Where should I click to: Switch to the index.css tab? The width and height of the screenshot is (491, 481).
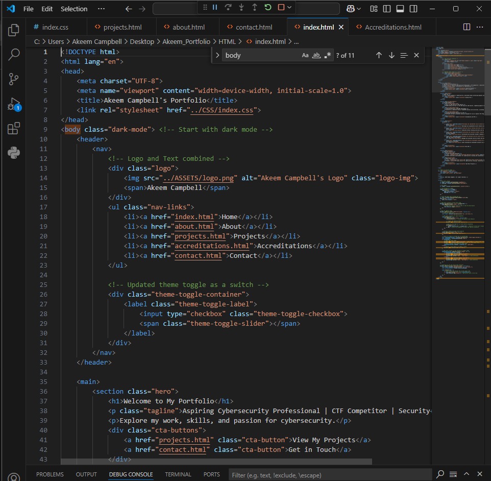55,27
